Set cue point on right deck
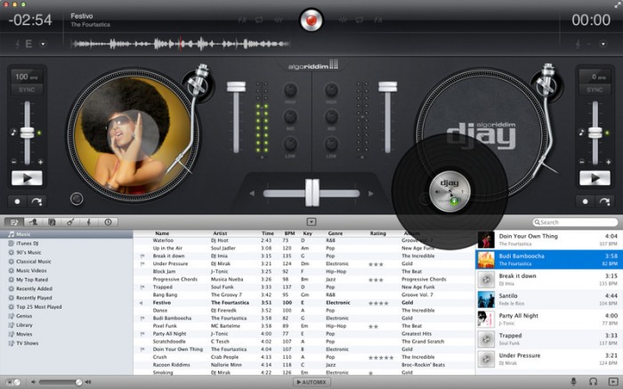Screen dimensions: 623x389 coord(586,201)
